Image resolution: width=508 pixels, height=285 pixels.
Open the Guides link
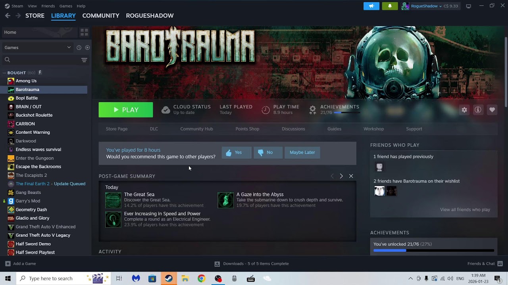coord(334,129)
